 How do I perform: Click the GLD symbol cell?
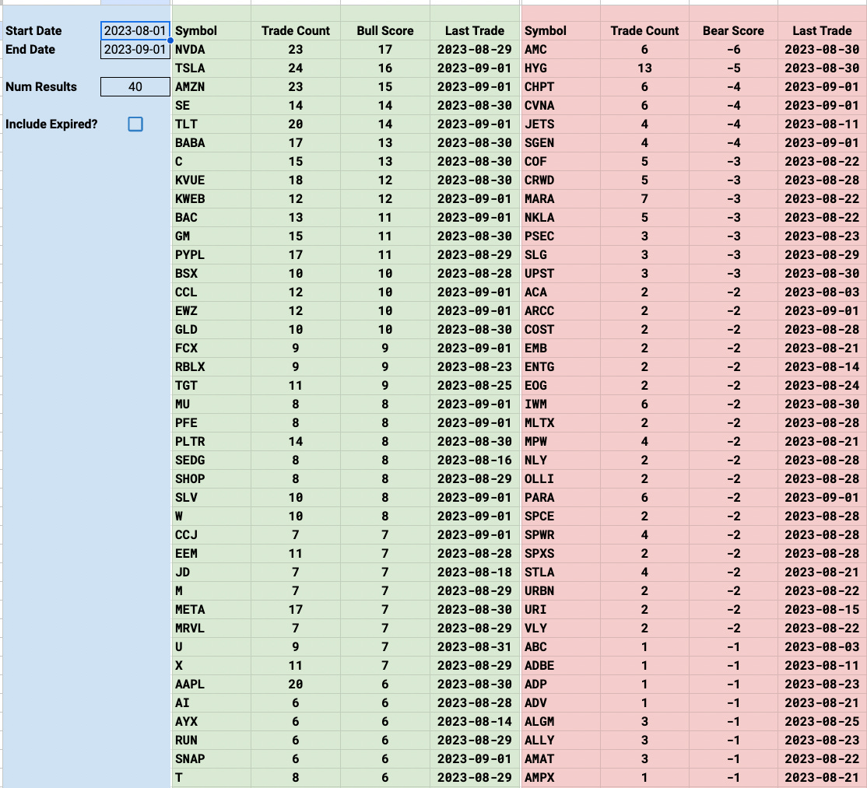click(212, 329)
